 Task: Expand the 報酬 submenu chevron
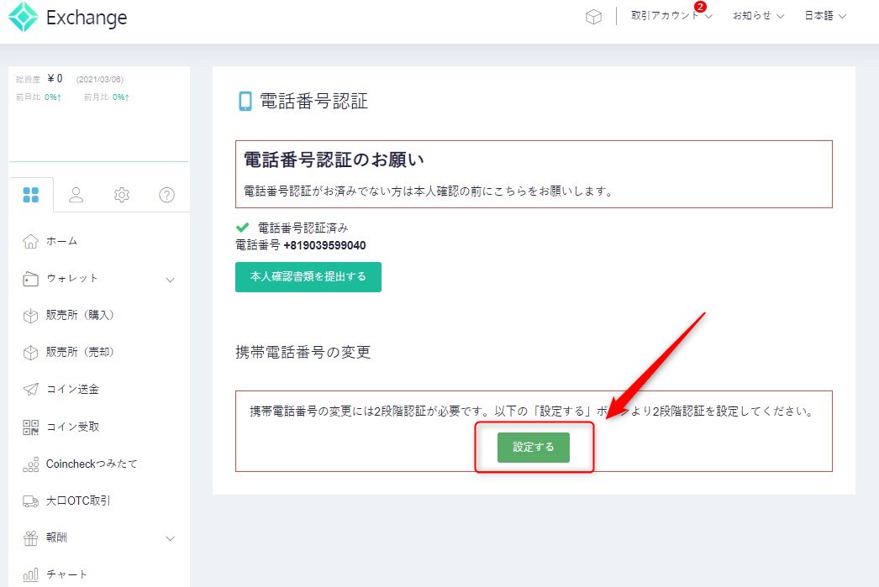171,538
